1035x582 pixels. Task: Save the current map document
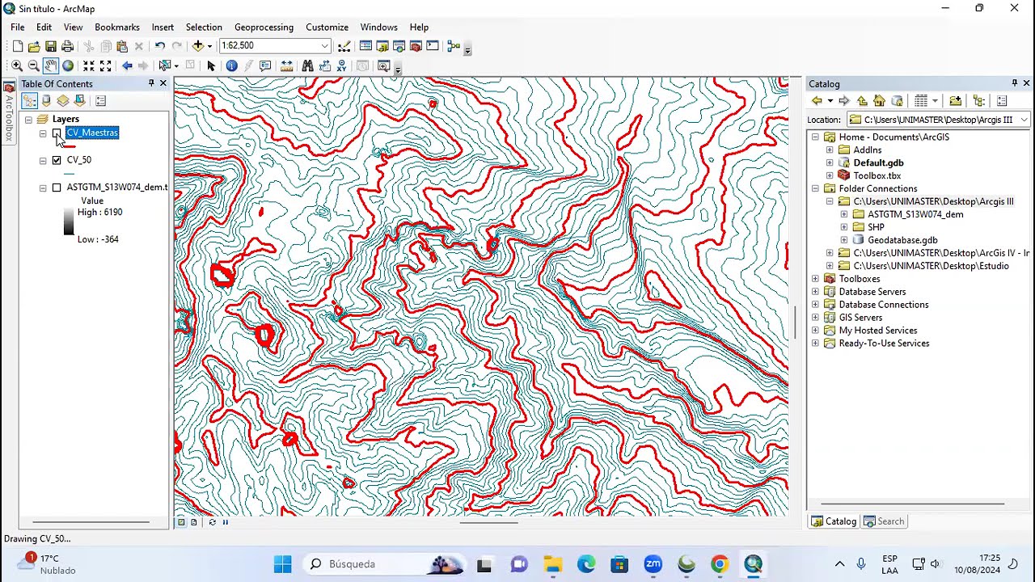pyautogui.click(x=51, y=46)
